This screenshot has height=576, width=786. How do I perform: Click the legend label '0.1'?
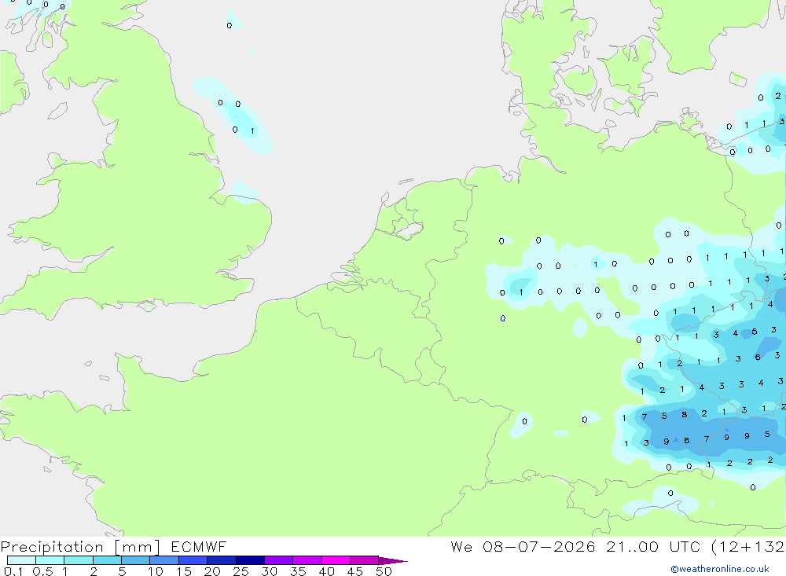tap(13, 571)
